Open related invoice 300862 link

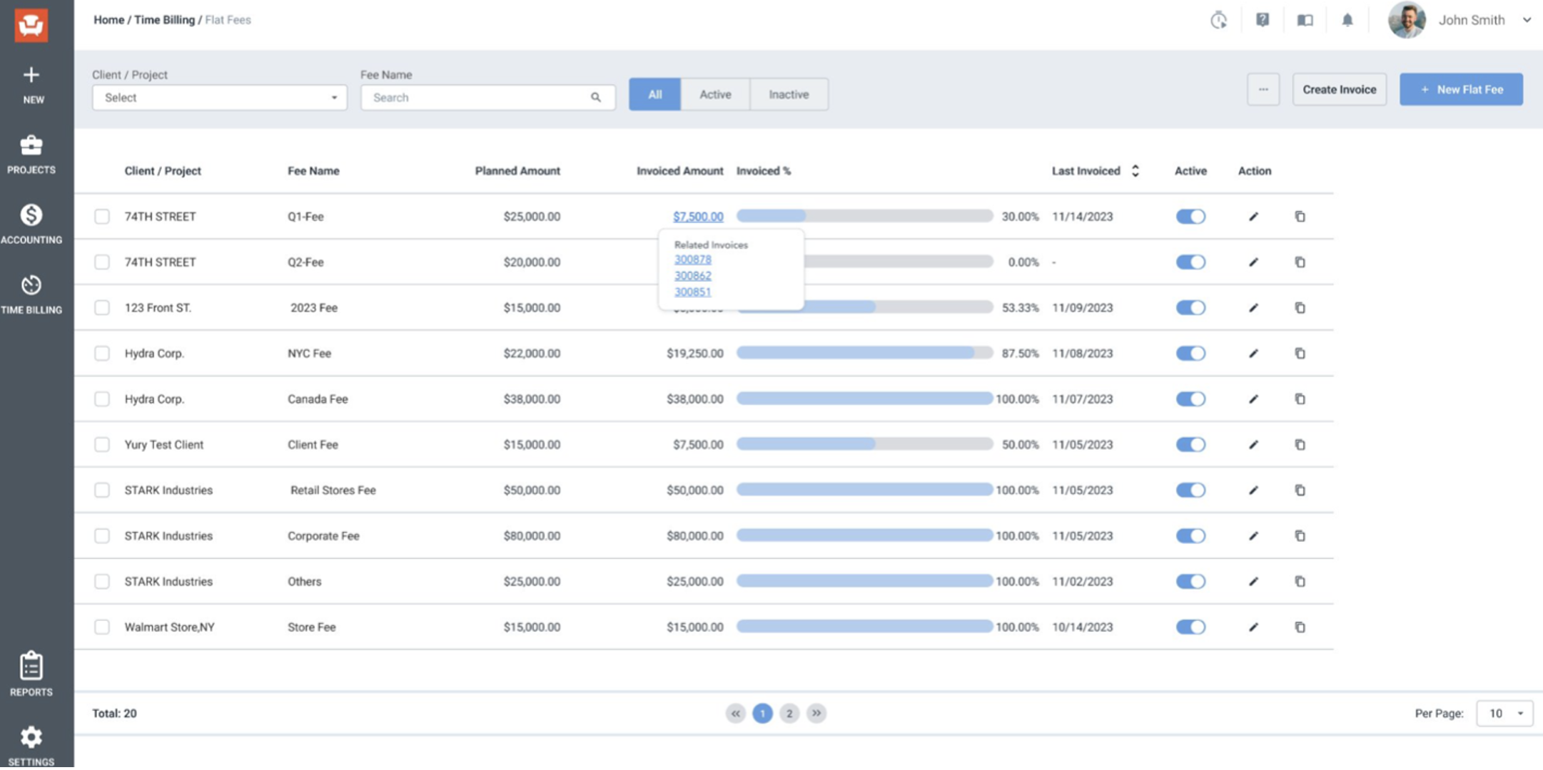point(692,276)
